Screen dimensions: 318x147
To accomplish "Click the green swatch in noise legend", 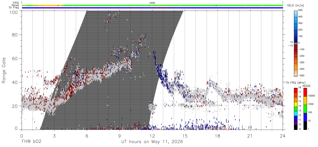I will [x=305, y=108].
